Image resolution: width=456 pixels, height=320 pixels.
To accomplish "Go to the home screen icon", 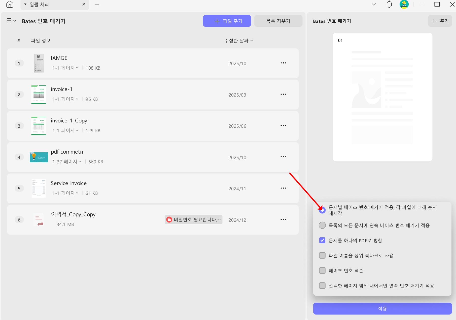I will pos(10,4).
